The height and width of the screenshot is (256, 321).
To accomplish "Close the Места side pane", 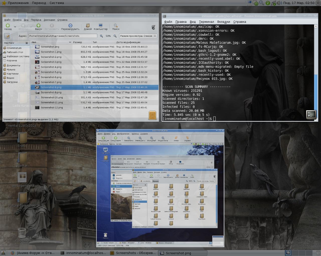I will point(27,43).
